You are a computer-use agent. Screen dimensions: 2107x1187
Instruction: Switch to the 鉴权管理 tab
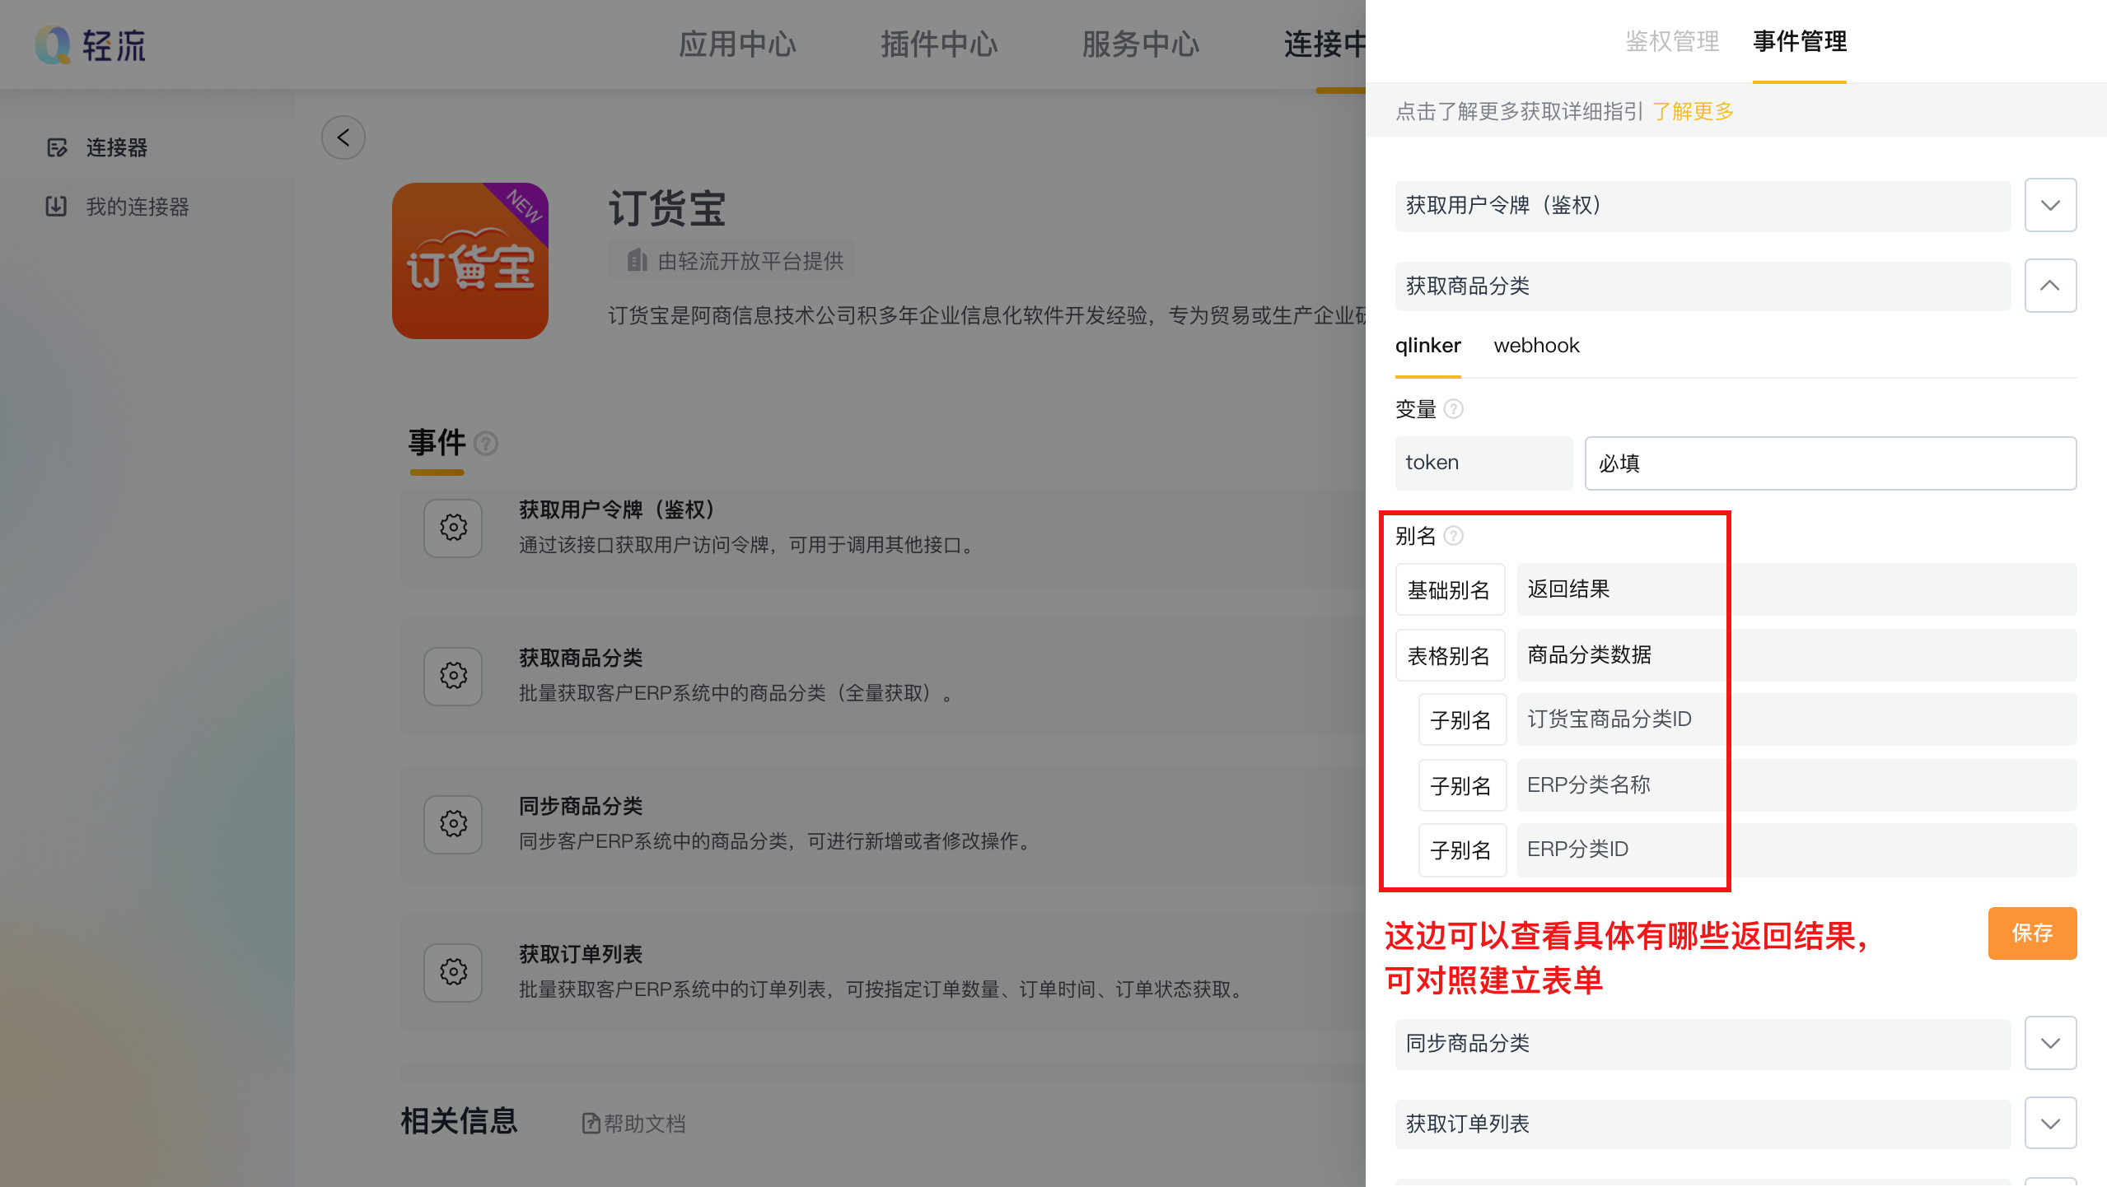click(1672, 41)
